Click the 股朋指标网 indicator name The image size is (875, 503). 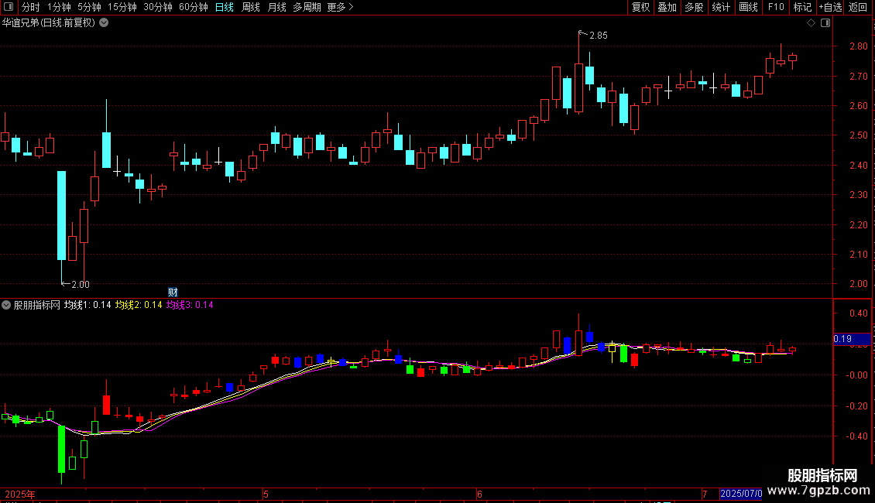click(x=37, y=305)
